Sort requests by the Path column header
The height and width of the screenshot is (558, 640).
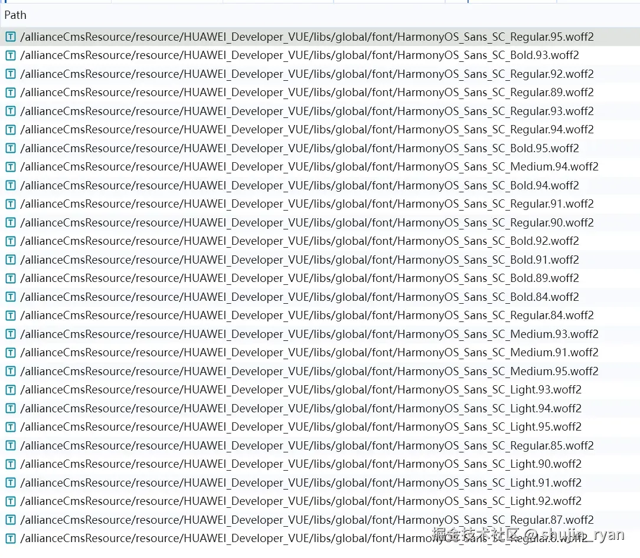15,15
